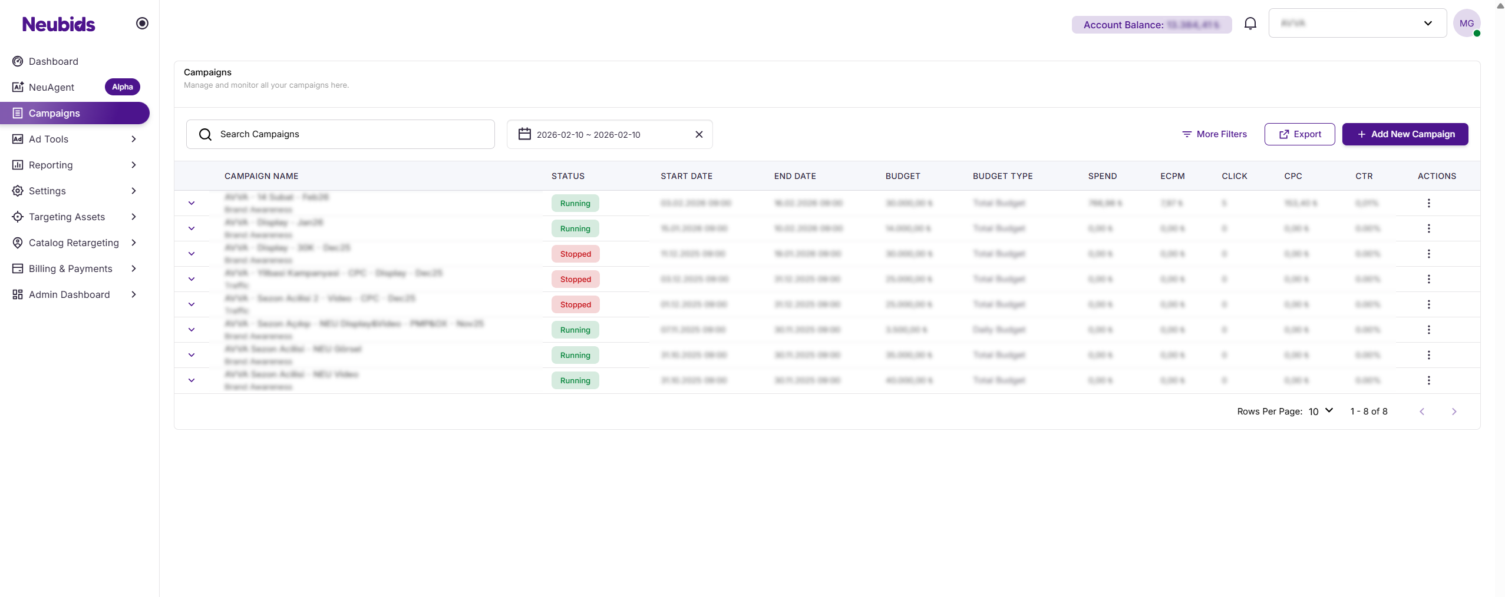Open actions menu for first campaign row
The height and width of the screenshot is (597, 1505).
[x=1428, y=203]
